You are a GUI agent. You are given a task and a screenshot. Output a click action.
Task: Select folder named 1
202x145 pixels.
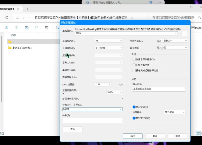click(33, 42)
